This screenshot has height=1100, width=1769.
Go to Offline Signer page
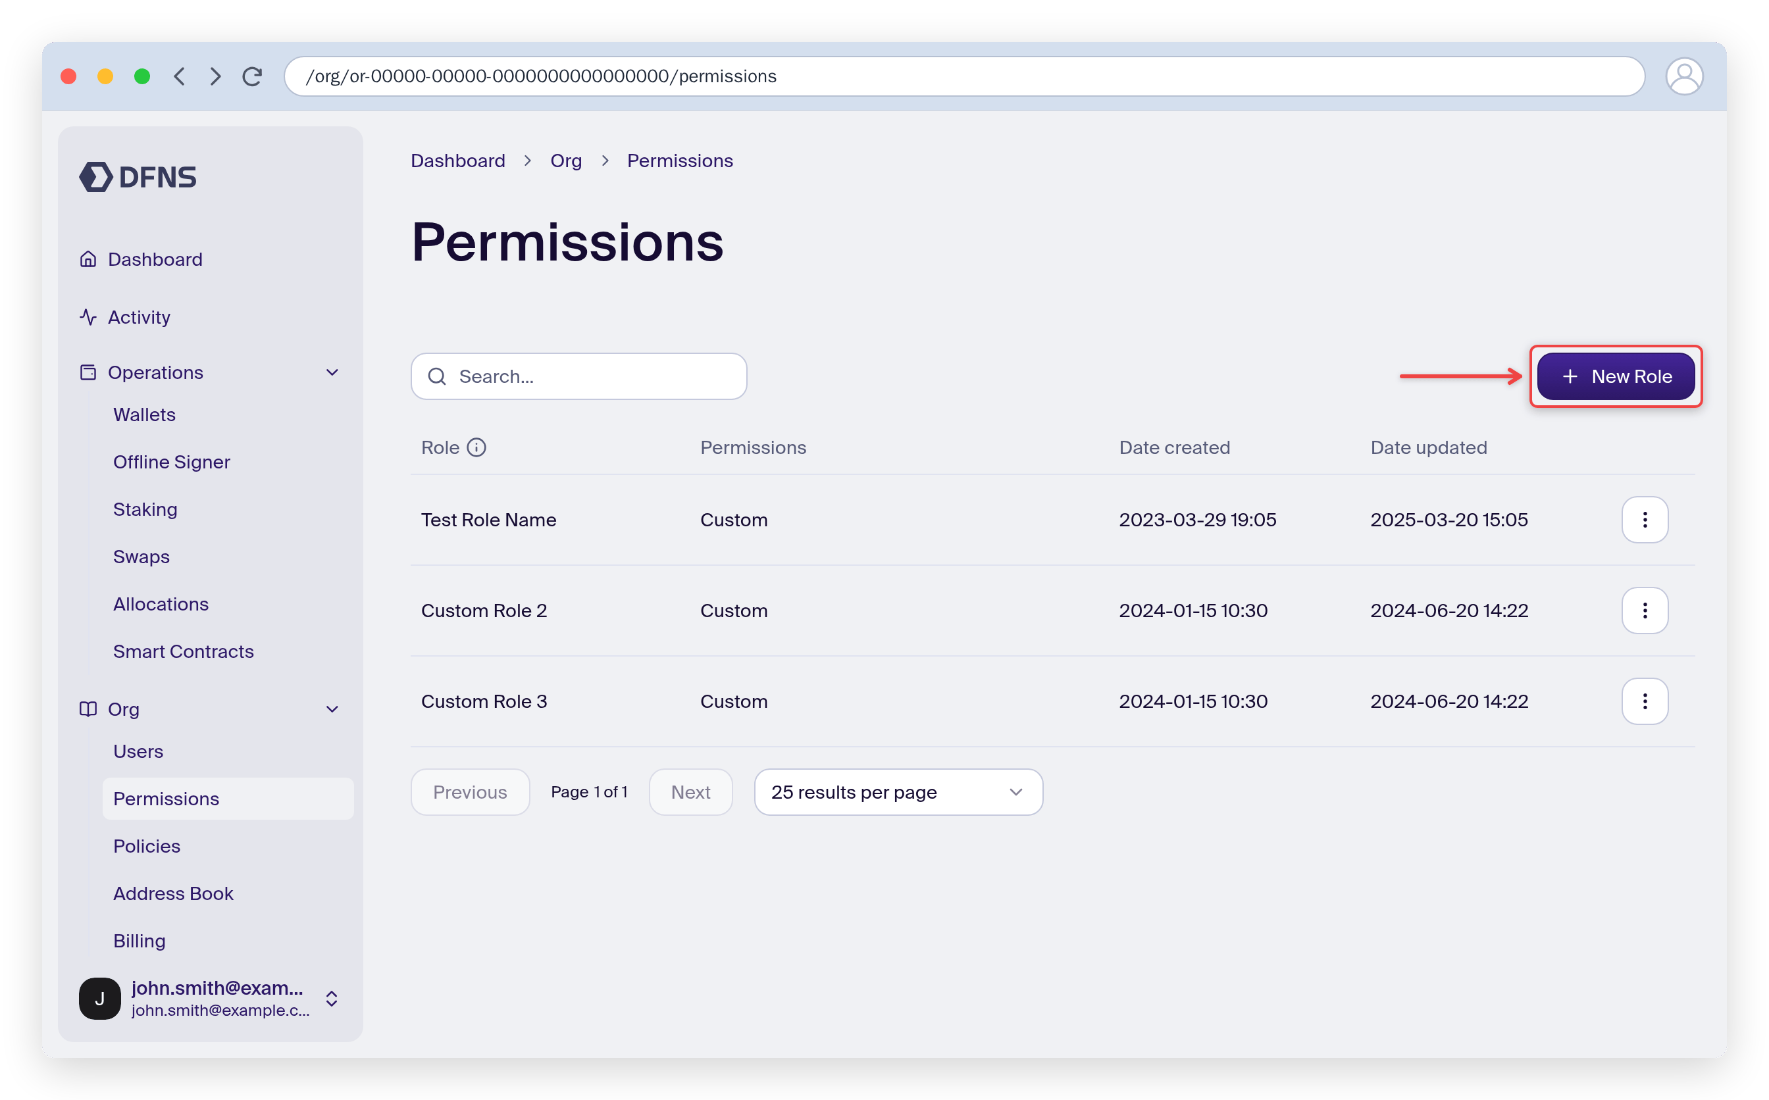point(172,462)
